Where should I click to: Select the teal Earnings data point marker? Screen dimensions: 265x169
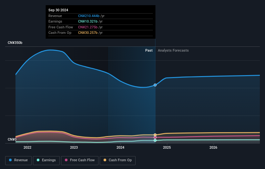155,140
